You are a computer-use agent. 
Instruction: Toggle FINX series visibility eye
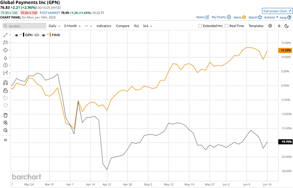pyautogui.click(x=43, y=35)
